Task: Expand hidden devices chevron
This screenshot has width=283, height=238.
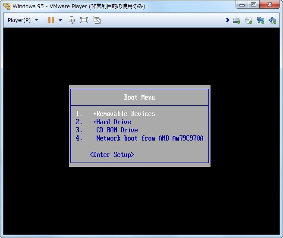Action: [228, 20]
